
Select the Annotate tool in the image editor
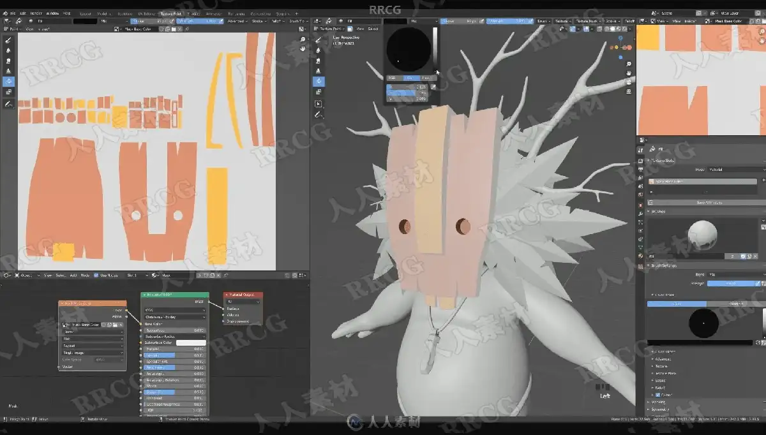pyautogui.click(x=9, y=103)
